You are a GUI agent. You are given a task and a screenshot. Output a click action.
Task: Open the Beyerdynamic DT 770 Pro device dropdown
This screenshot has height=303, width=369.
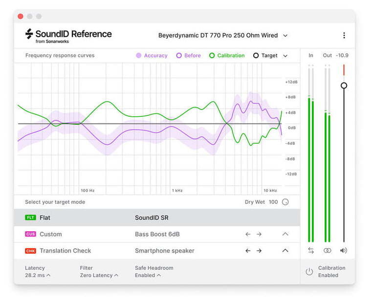tap(223, 36)
